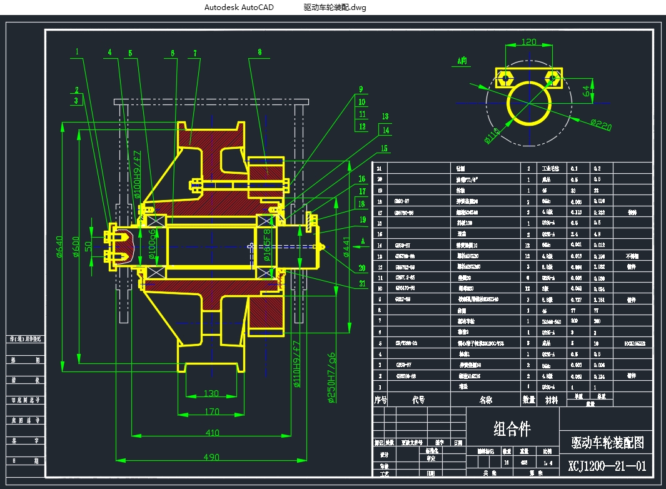This screenshot has height=489, width=666.
Task: Pick the 130 wheel tread dimension
Action: click(212, 393)
